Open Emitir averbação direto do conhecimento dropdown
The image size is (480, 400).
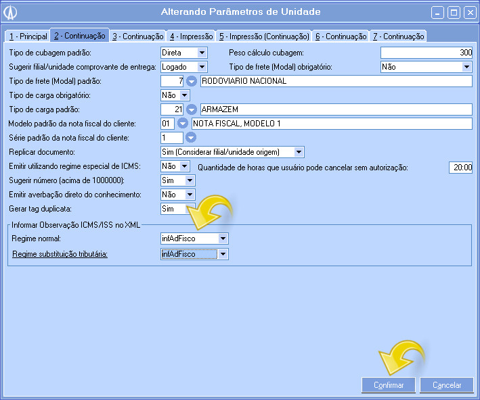click(190, 195)
